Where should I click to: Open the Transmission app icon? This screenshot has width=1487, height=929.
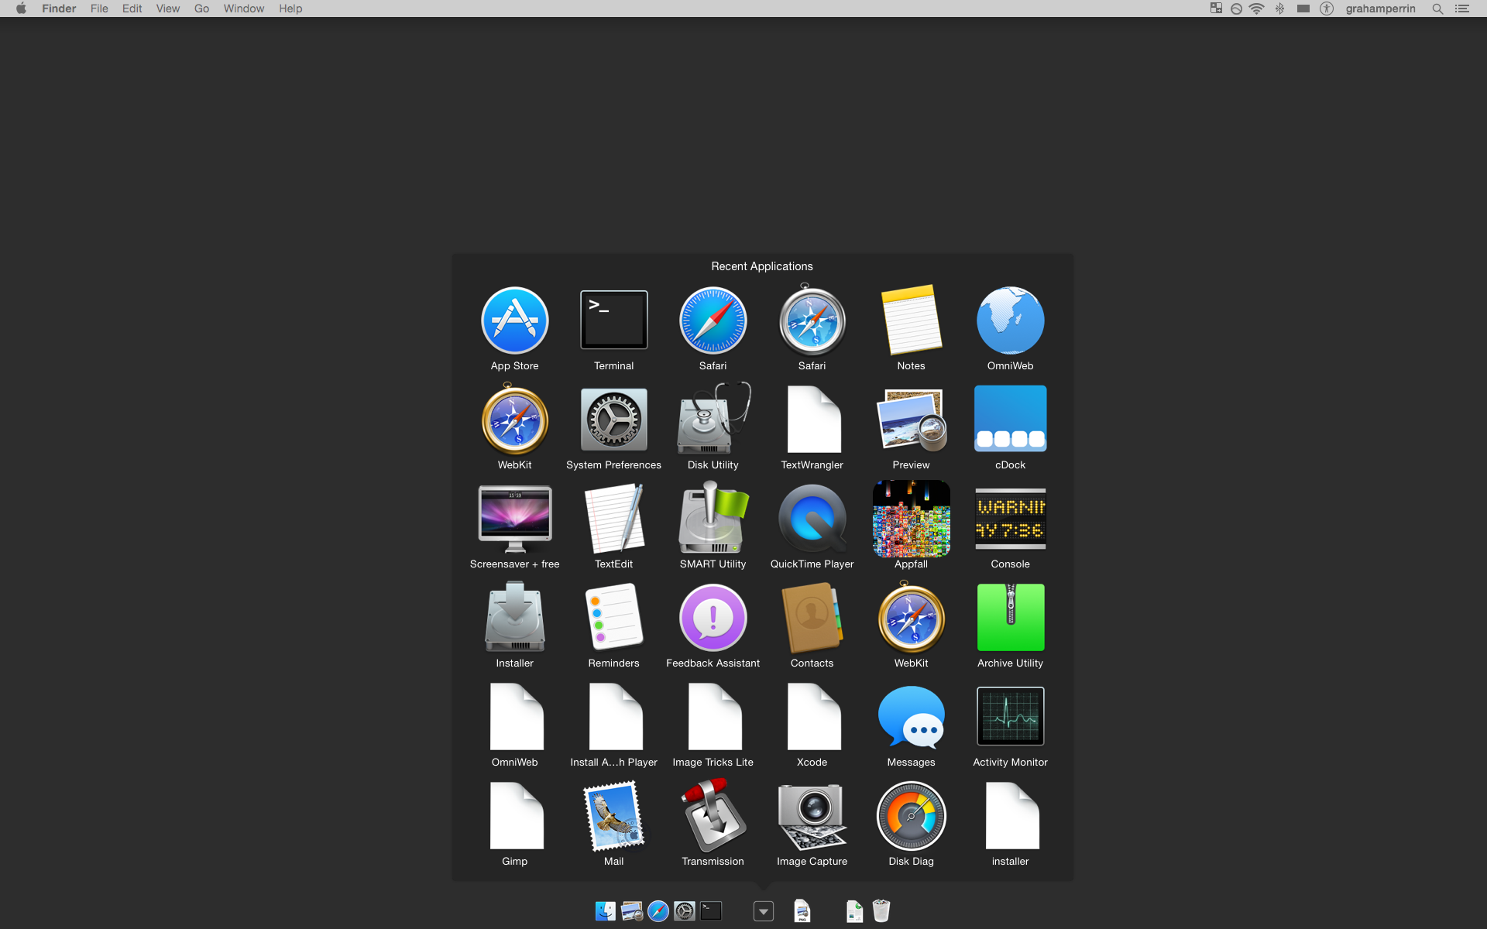point(713,816)
